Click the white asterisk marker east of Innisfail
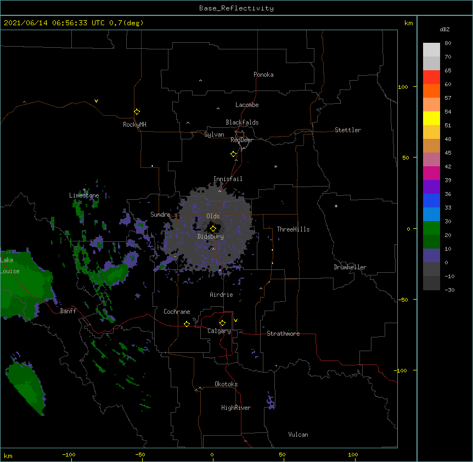Screen dimensions: 473x462 [x=275, y=166]
